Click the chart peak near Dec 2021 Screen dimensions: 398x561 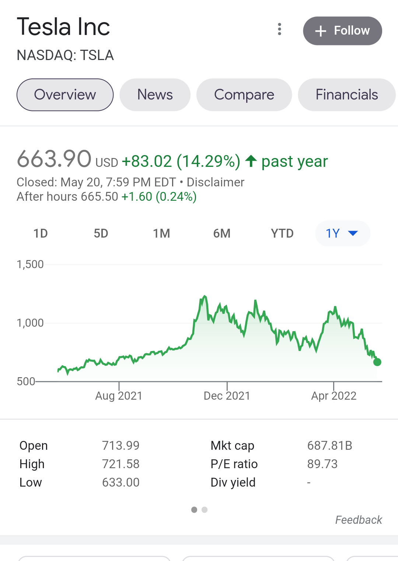[204, 297]
